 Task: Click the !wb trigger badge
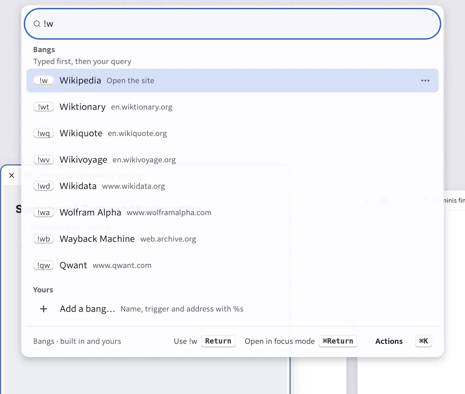[x=44, y=239]
